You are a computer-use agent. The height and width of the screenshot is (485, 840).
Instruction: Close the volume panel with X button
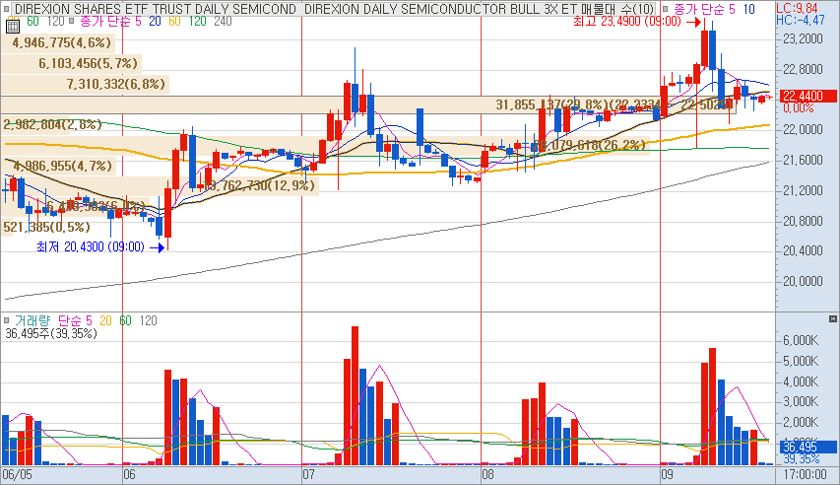pos(832,319)
